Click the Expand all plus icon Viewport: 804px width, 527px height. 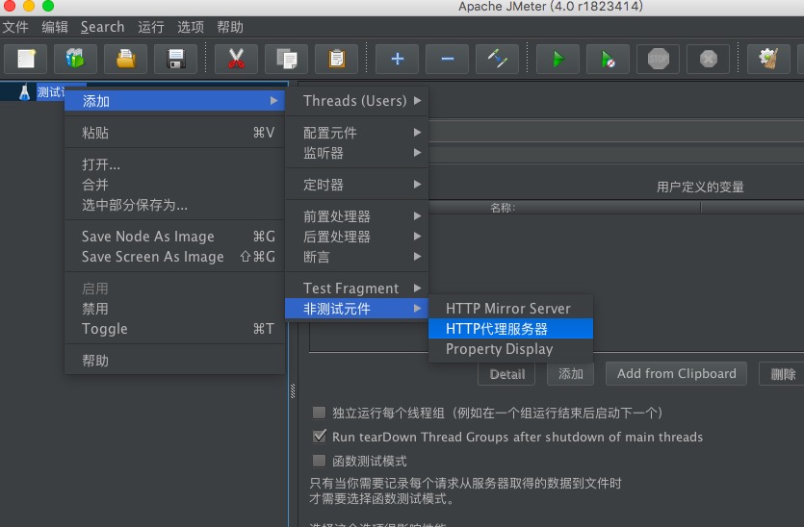(x=397, y=59)
